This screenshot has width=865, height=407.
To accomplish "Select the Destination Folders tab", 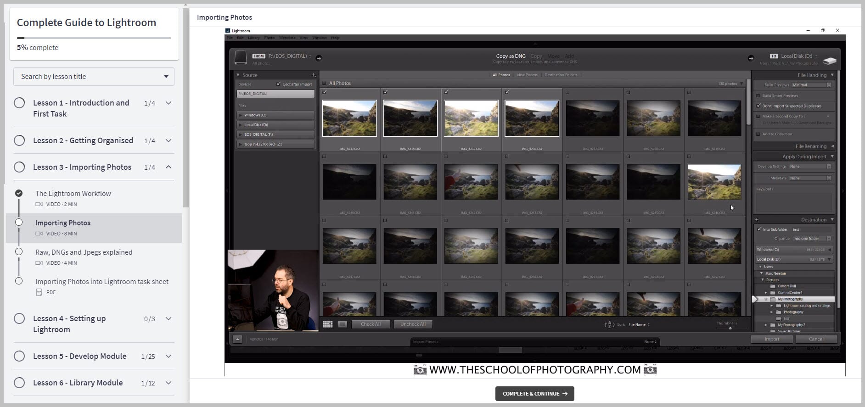I will (x=561, y=75).
